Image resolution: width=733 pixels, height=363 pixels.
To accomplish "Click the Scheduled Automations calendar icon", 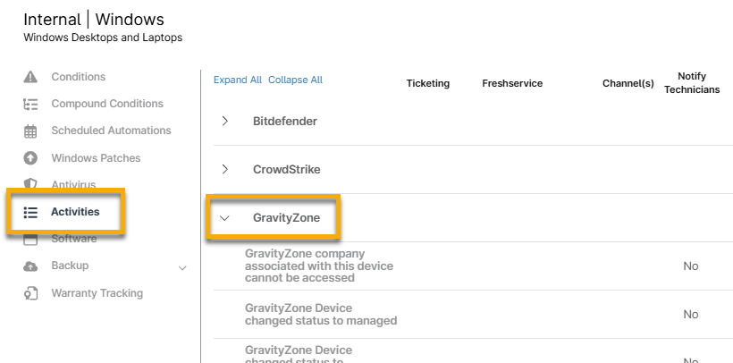I will (30, 131).
